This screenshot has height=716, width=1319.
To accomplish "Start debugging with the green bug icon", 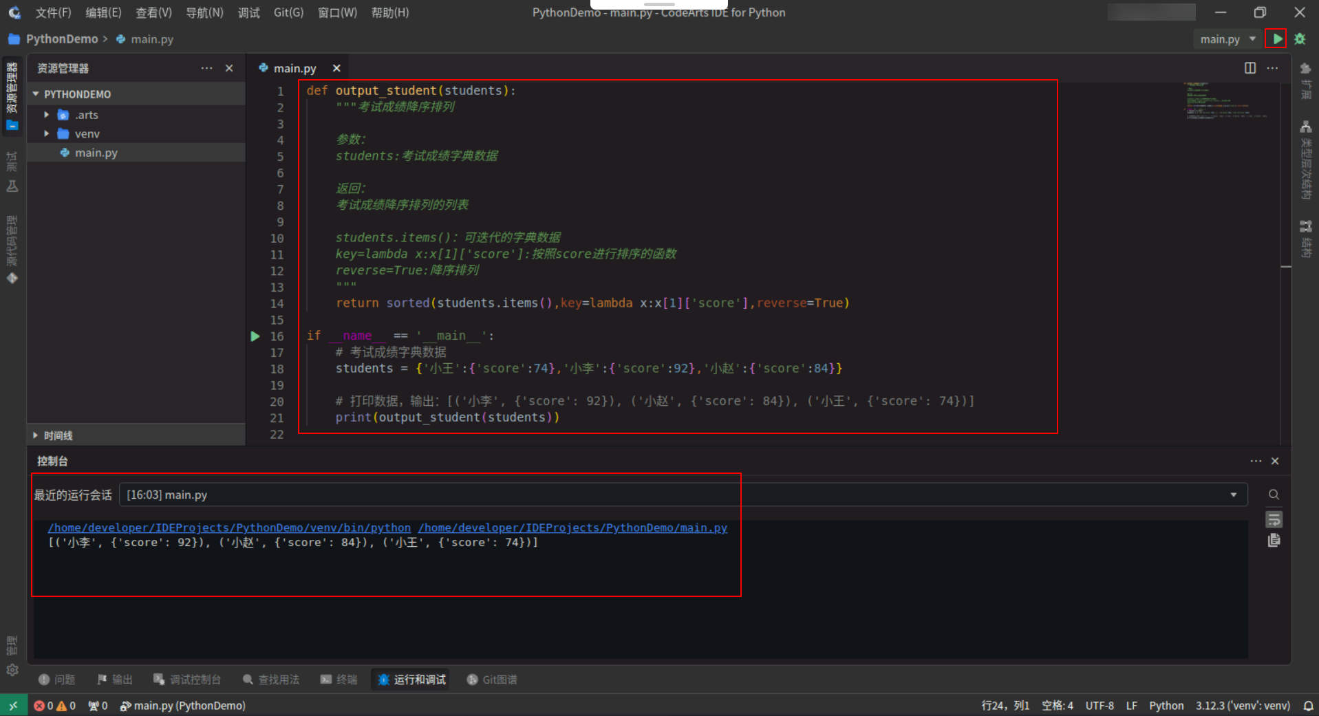I will (x=1300, y=39).
